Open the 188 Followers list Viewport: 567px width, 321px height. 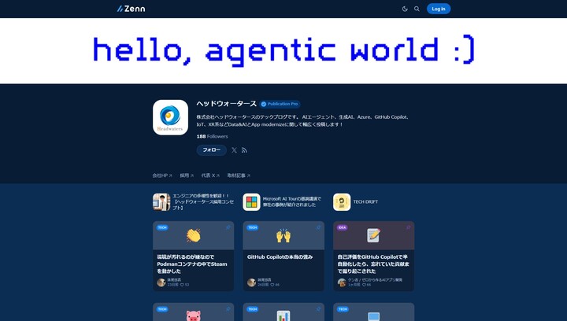(213, 136)
